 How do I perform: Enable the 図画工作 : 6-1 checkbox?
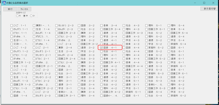tap(169, 73)
